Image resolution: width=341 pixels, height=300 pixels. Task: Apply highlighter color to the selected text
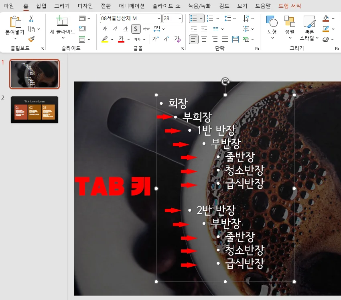click(x=105, y=39)
